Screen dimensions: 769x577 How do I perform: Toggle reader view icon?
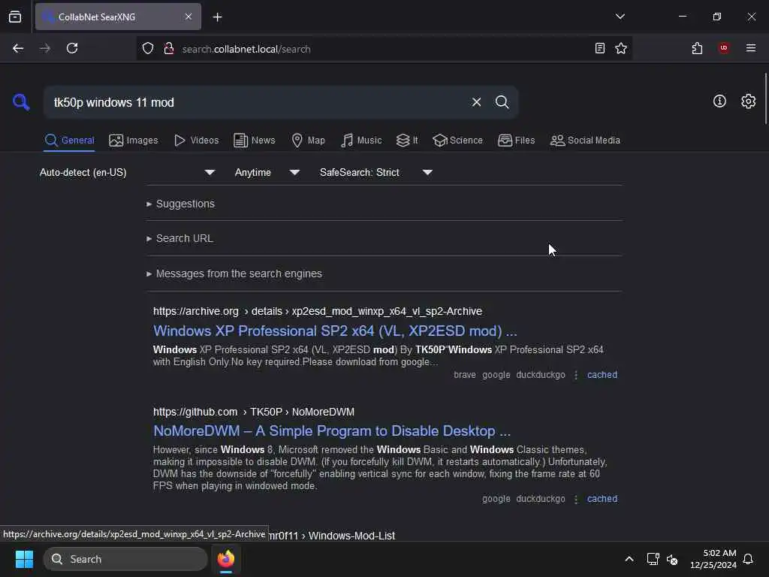599,48
